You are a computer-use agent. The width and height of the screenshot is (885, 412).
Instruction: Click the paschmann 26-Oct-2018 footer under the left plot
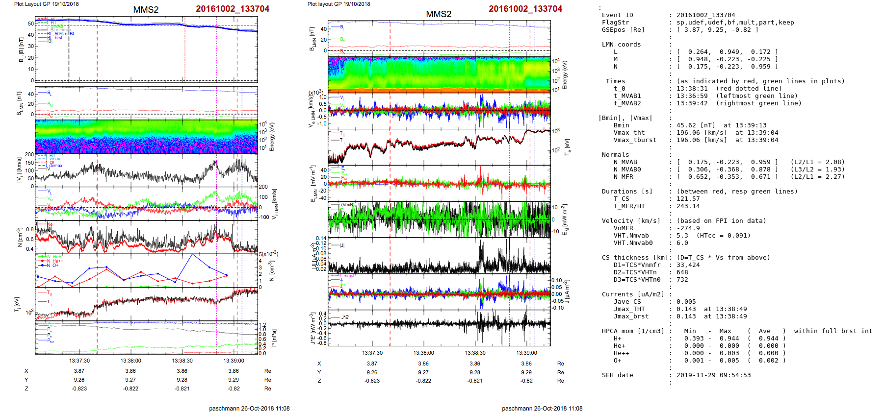pos(249,408)
